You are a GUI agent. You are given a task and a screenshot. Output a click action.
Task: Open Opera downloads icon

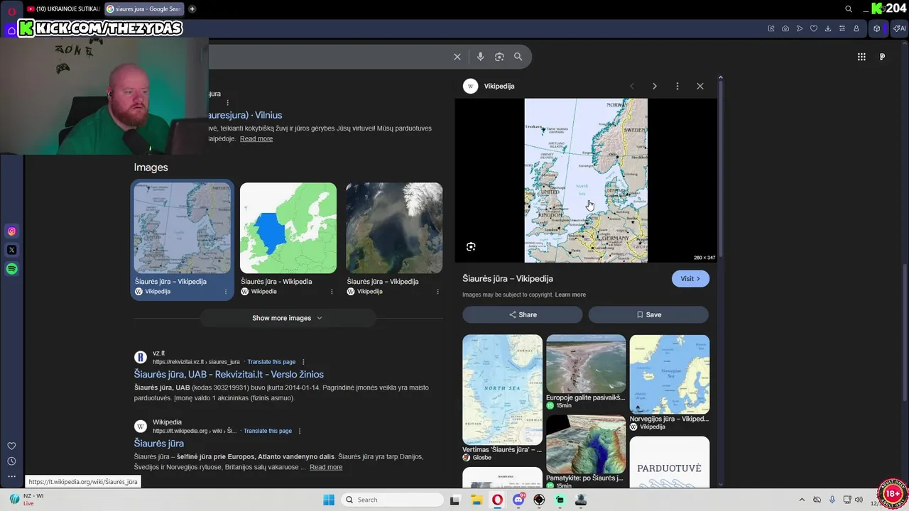tap(828, 28)
